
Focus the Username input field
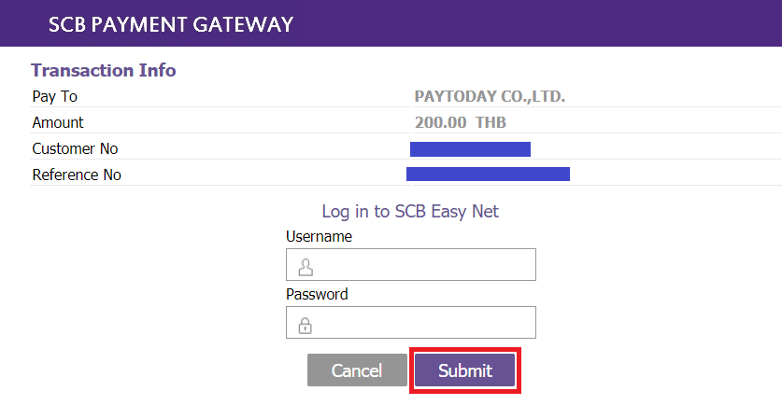tap(411, 264)
